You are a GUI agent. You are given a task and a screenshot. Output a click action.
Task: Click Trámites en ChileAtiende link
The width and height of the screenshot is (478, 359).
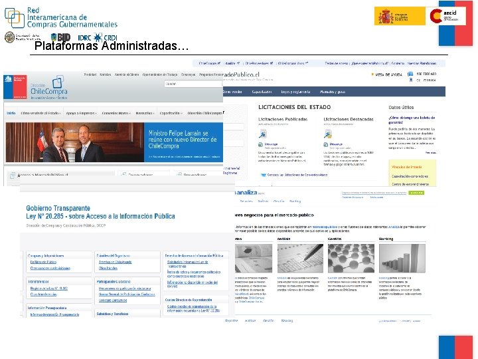[x=115, y=262]
